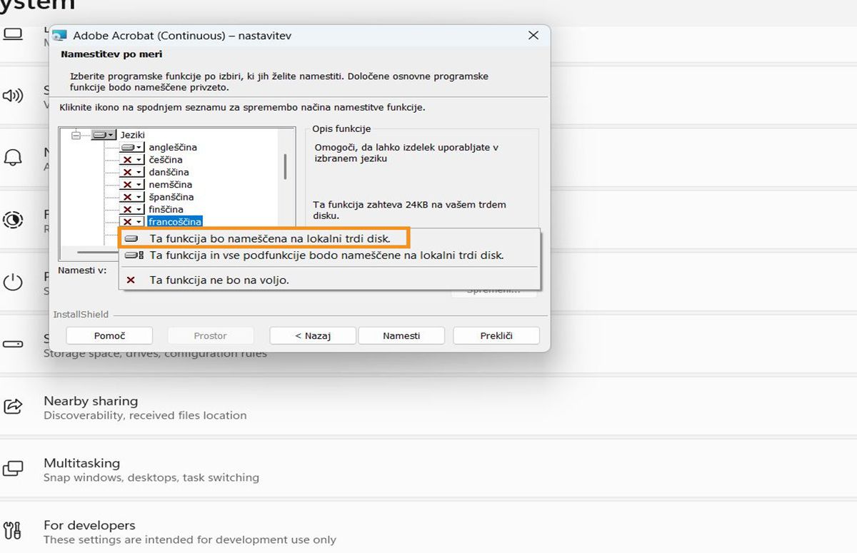This screenshot has width=857, height=553.
Task: Click the red X icon in install menu
Action: click(x=131, y=280)
